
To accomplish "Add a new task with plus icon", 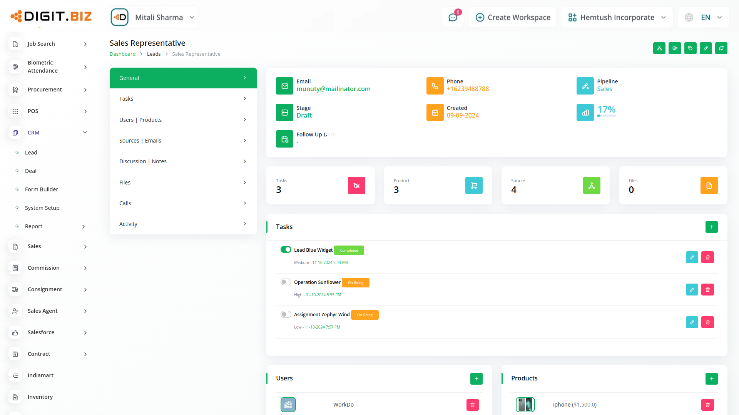I will point(711,227).
